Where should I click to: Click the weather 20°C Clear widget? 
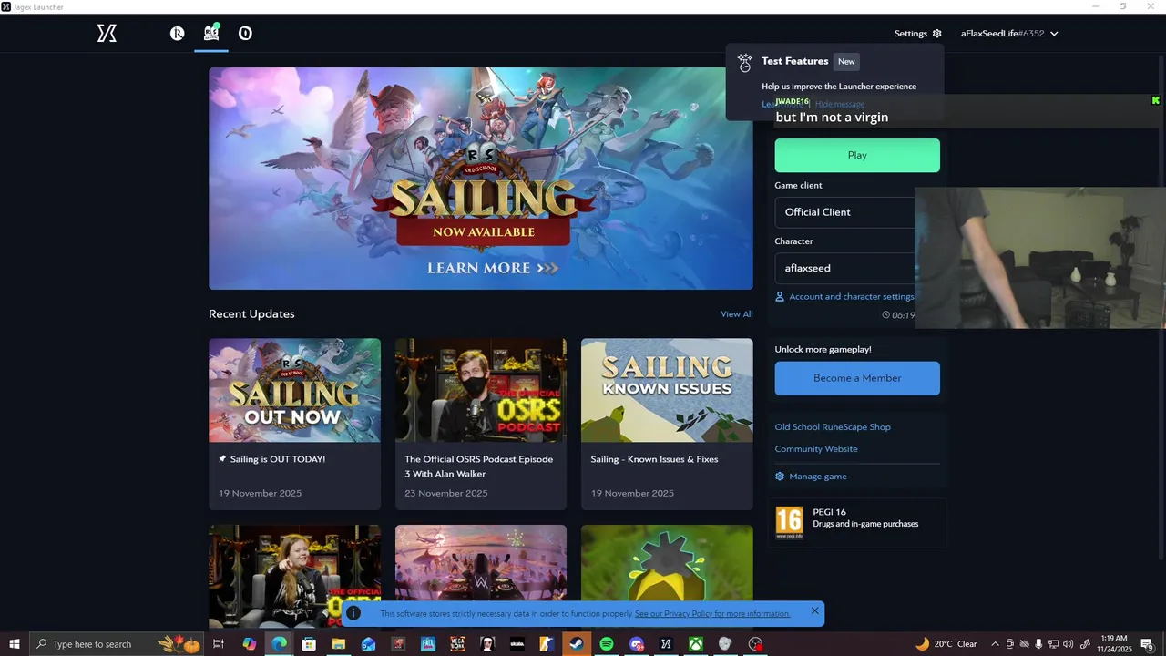click(x=946, y=644)
